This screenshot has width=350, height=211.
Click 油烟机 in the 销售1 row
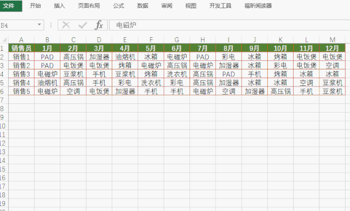point(125,57)
